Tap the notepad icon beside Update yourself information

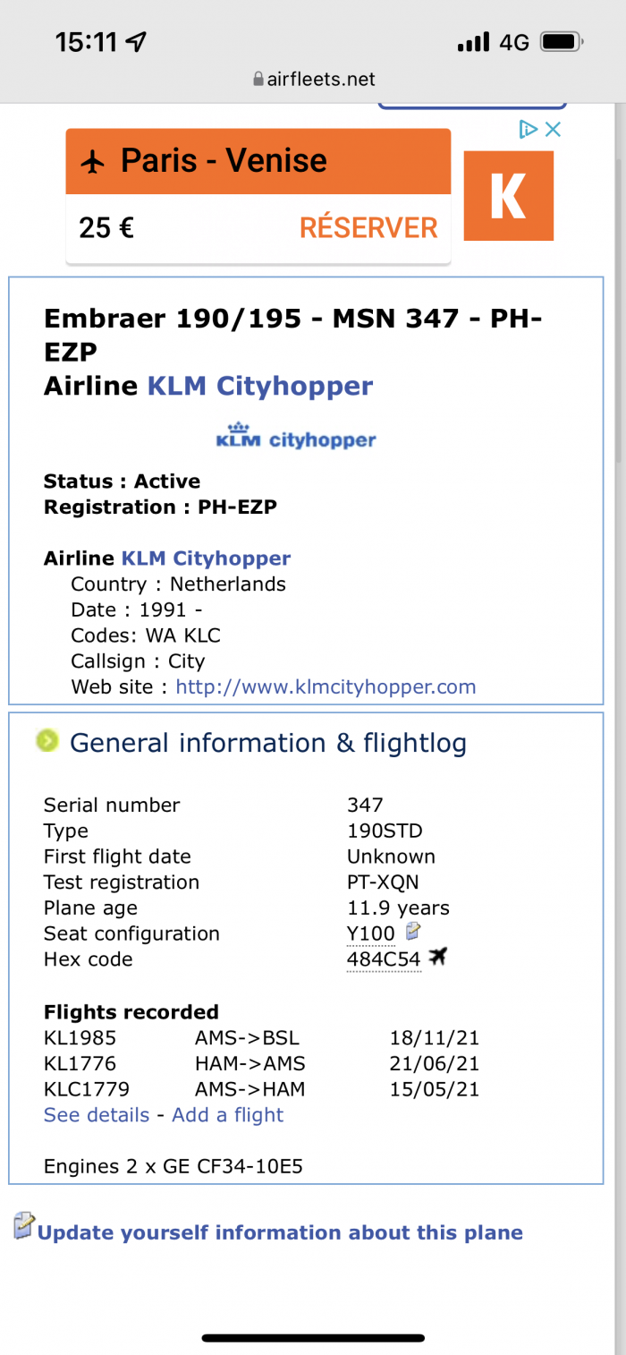point(23,1225)
